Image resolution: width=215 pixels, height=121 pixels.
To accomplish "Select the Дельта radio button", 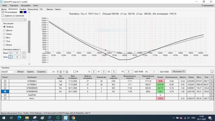I will point(4,30).
